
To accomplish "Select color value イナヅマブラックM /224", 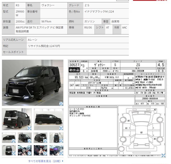I will (99, 11).
